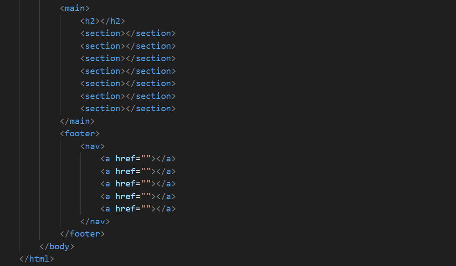
Task: Place cursor between the sixth section's tags
Action: pos(126,96)
